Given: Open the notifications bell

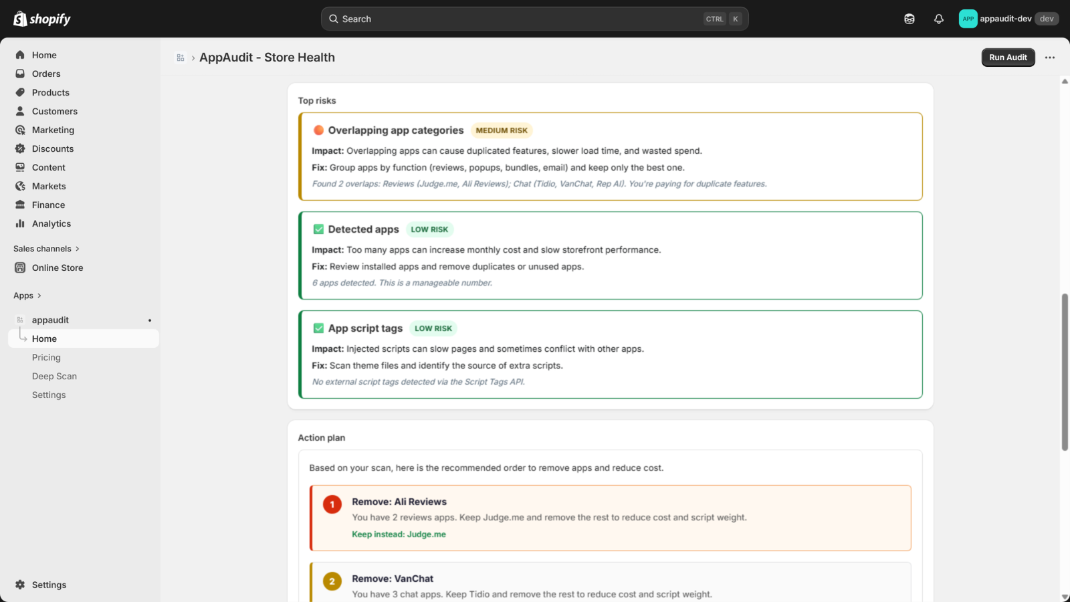Looking at the screenshot, I should tap(939, 19).
